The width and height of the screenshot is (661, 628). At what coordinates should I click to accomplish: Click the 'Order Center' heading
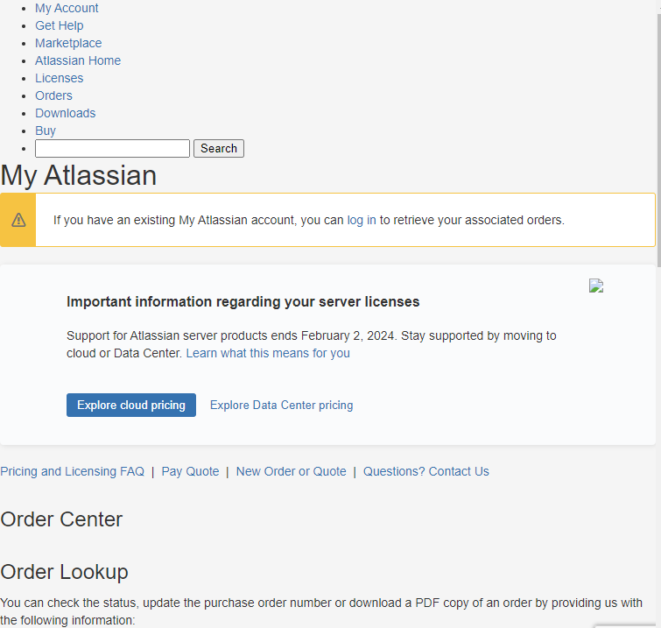pos(61,519)
